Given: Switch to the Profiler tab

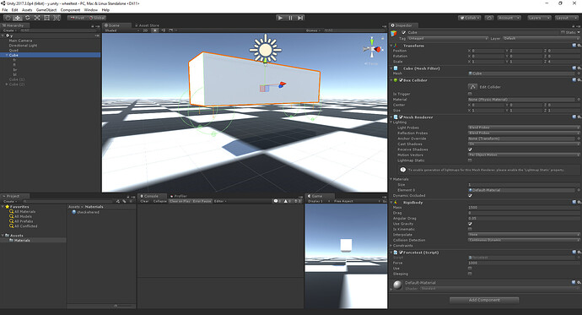Looking at the screenshot, I should (x=179, y=196).
